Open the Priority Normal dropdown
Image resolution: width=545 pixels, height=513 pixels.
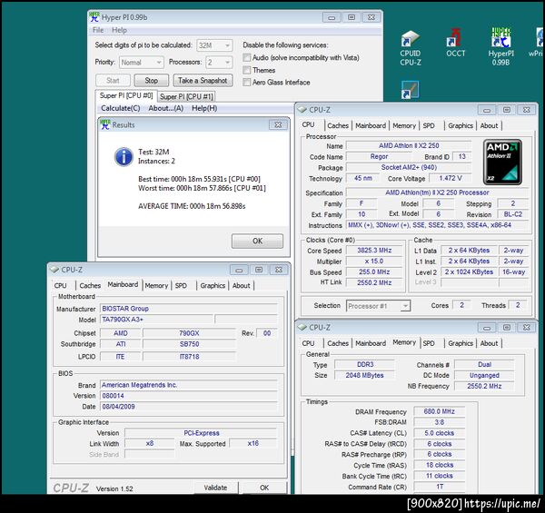point(142,63)
